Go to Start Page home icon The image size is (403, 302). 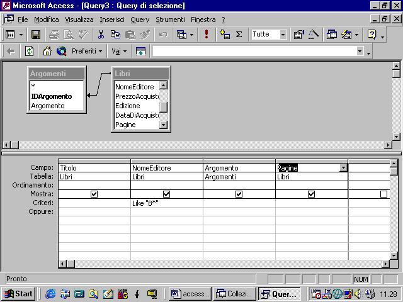coord(47,52)
